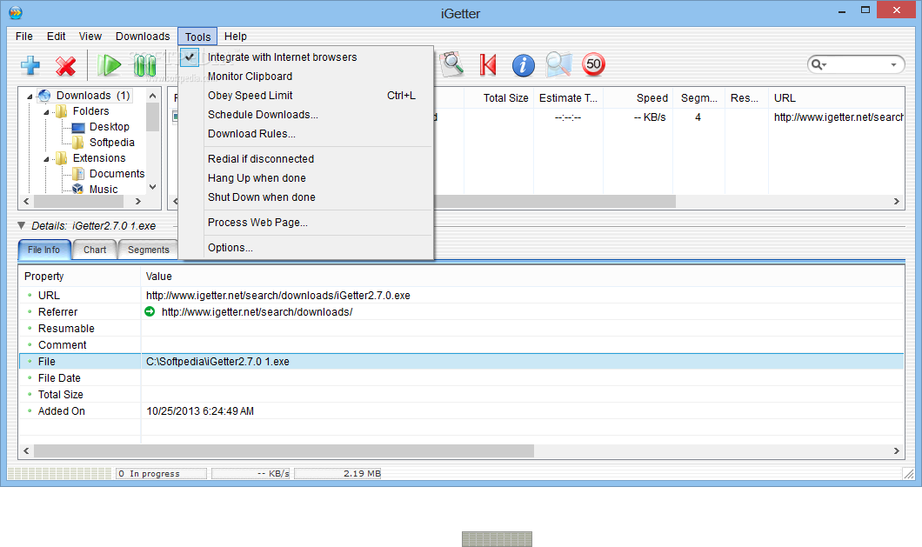
Task: Open the Help menu
Action: pos(235,37)
